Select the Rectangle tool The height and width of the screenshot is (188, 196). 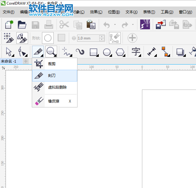pyautogui.click(x=94, y=52)
